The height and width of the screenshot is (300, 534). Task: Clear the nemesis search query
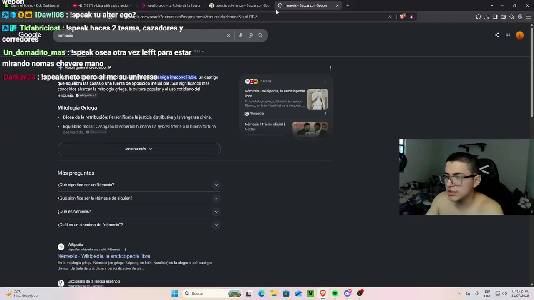pos(228,35)
